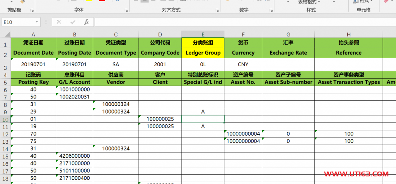Select the 20190701 cell under Posting Date
This screenshot has height=184, width=396.
click(75, 65)
